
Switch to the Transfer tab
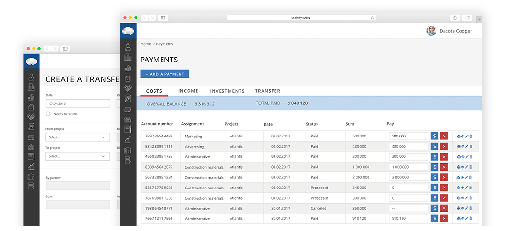coord(268,91)
